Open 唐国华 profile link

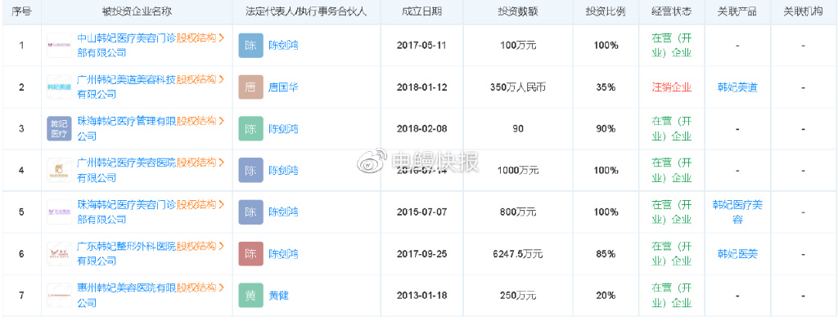(x=283, y=87)
